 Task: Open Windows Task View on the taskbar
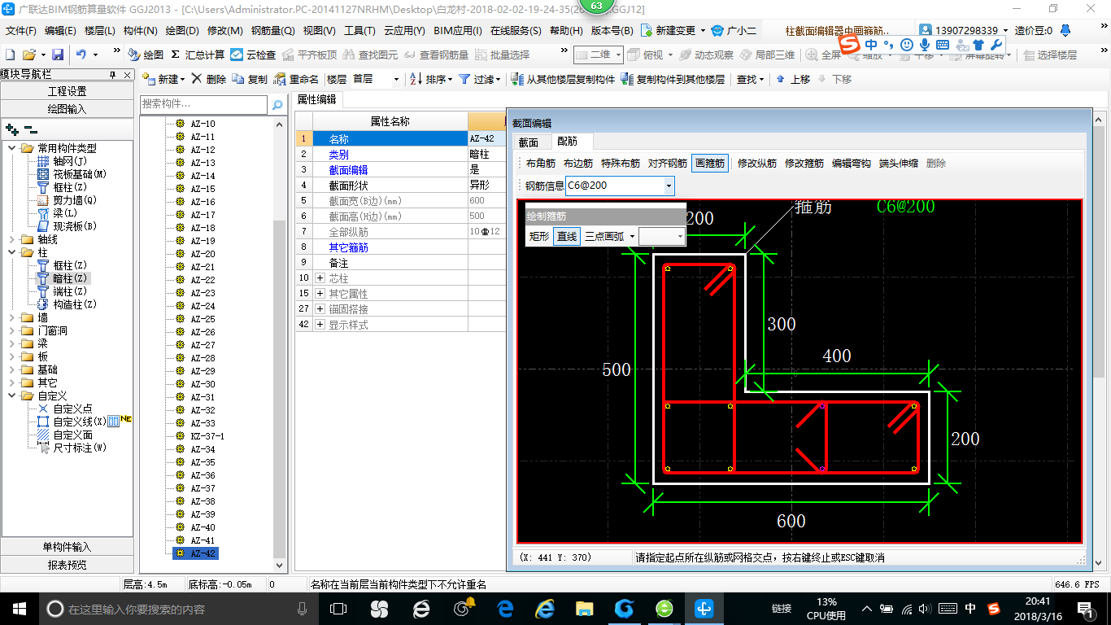pos(338,608)
